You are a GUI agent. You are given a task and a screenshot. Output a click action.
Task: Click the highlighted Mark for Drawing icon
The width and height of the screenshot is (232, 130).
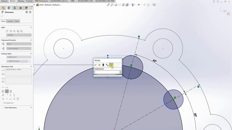(x=111, y=65)
